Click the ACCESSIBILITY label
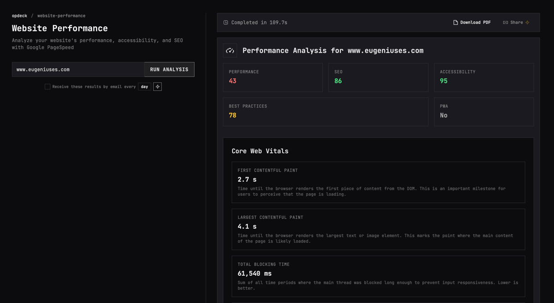 point(458,72)
